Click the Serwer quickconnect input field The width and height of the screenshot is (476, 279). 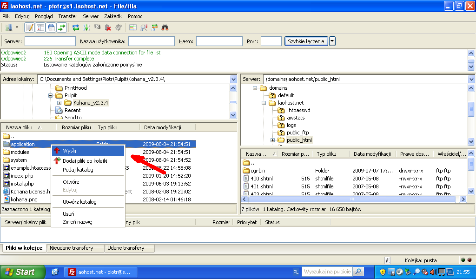pyautogui.click(x=50, y=41)
